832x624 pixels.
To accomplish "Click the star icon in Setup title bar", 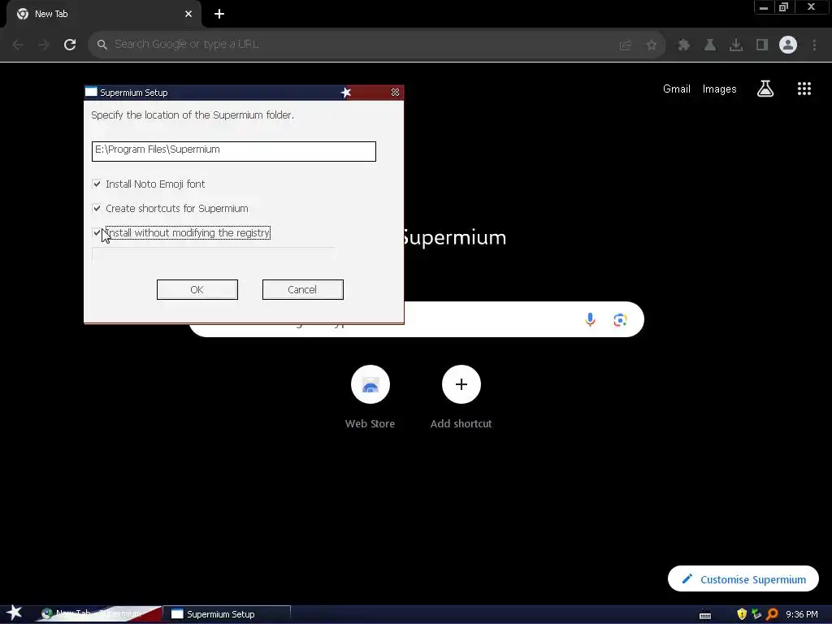I will coord(346,93).
